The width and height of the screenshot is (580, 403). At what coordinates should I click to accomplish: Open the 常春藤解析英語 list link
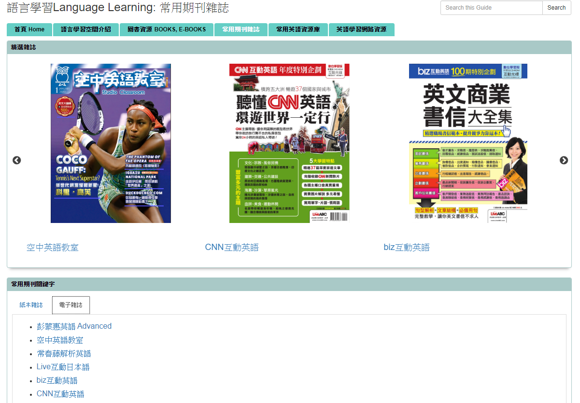64,353
